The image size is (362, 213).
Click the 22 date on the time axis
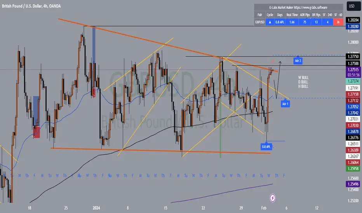pos(203,208)
